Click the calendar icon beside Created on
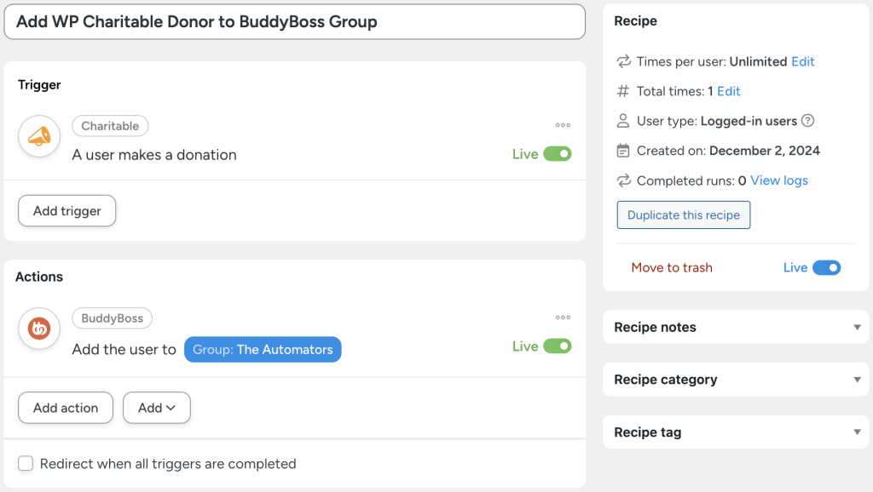Viewport: 873px width, 492px height. (x=622, y=151)
